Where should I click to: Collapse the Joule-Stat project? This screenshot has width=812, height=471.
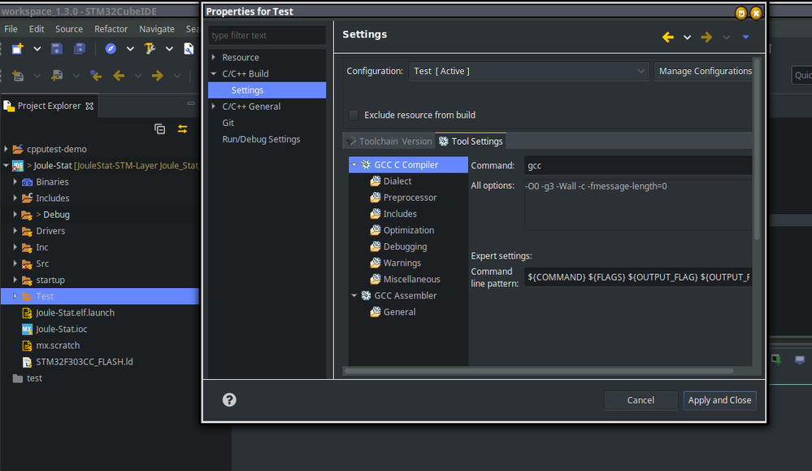click(x=6, y=165)
